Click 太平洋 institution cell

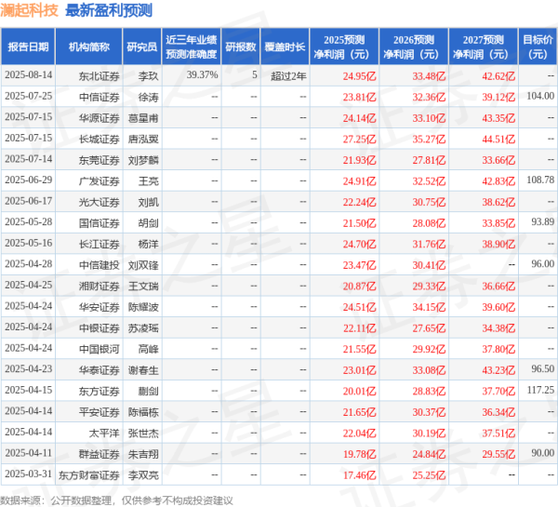click(x=104, y=433)
